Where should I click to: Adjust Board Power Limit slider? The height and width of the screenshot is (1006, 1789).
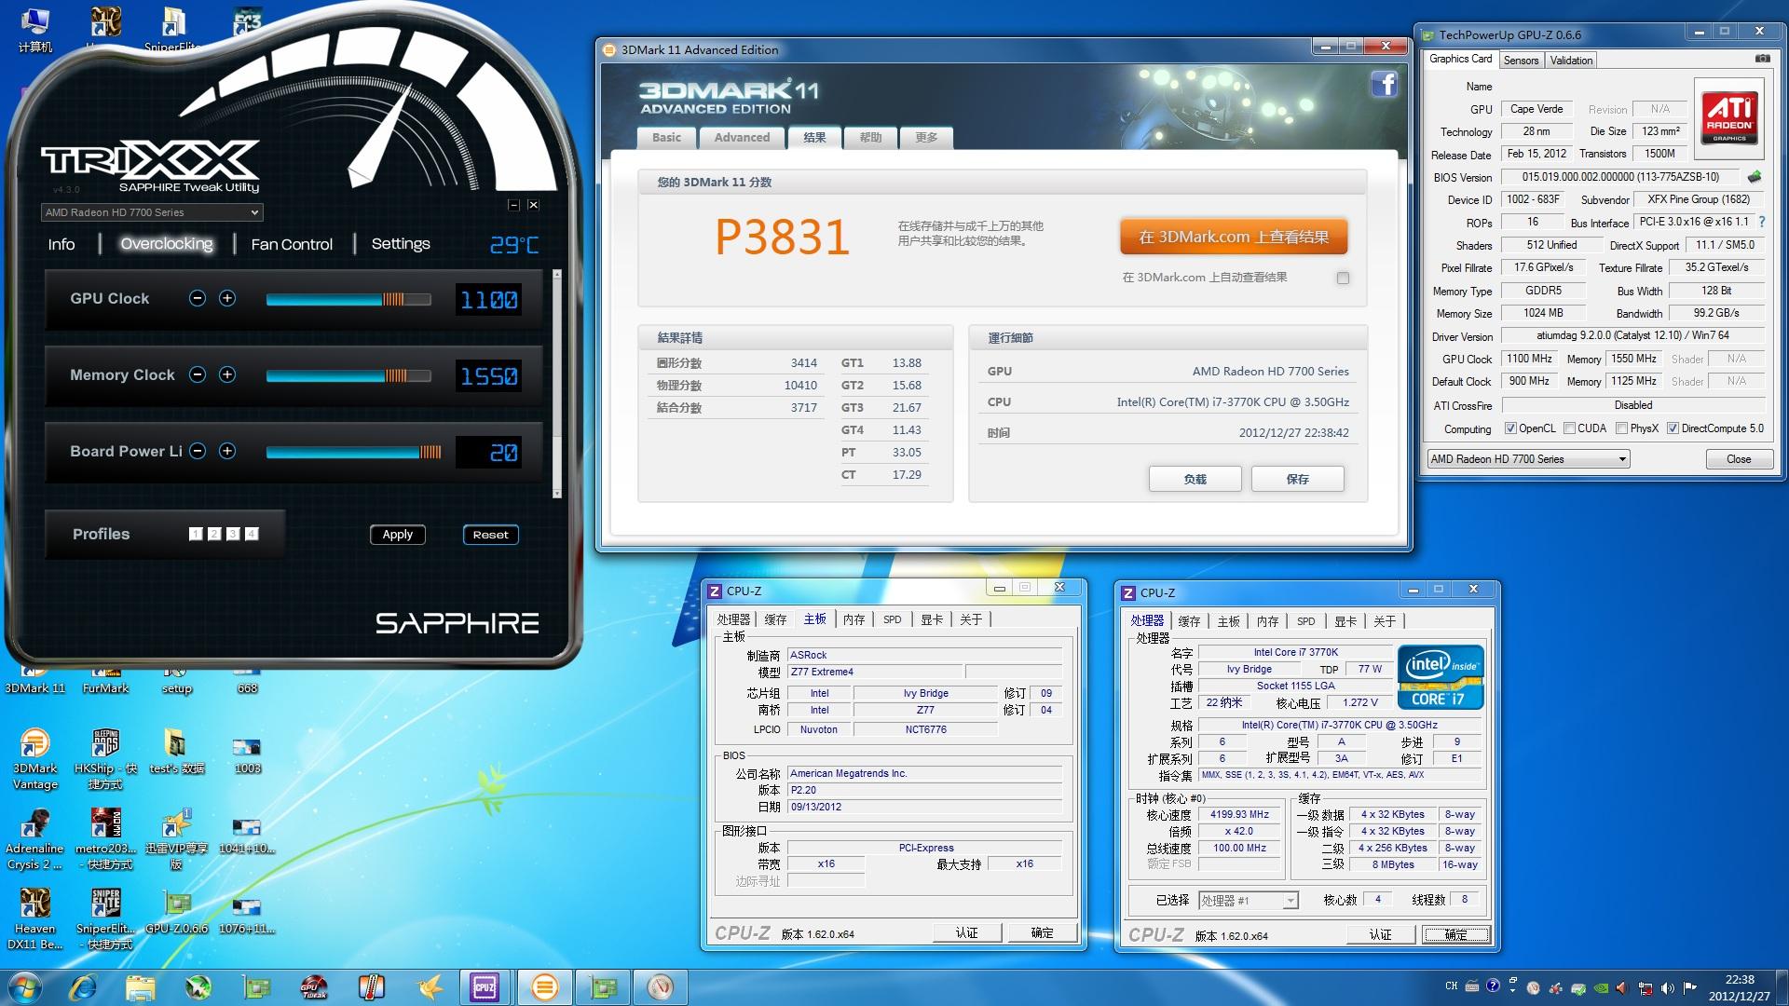pyautogui.click(x=354, y=452)
